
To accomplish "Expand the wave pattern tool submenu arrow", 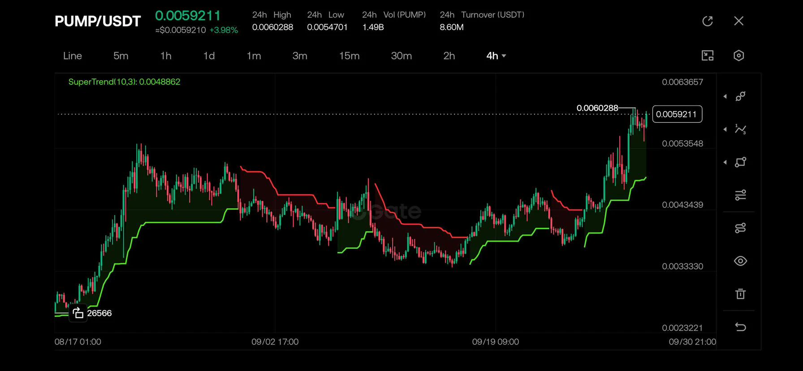I will [x=725, y=129].
